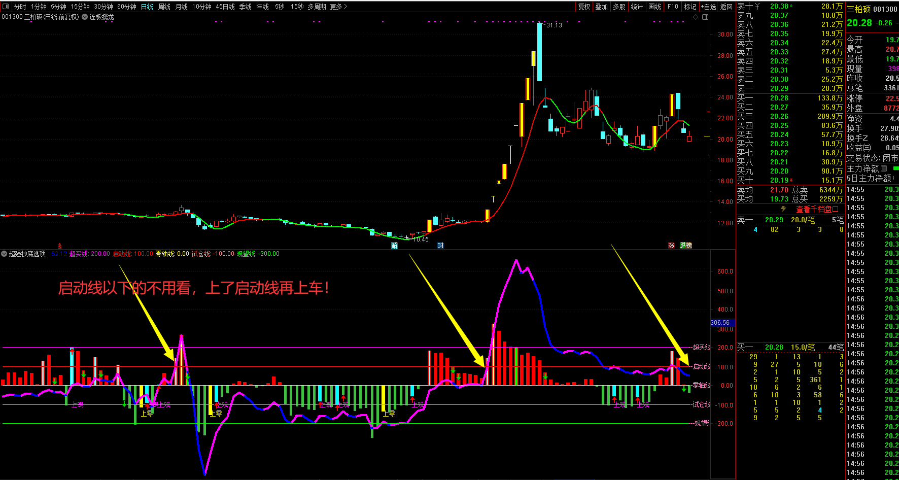Click the ¥ icon next to 卖十

pyautogui.click(x=757, y=6)
